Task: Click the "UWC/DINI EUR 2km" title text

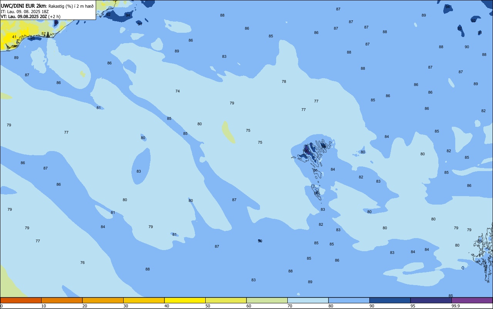Action: click(23, 6)
